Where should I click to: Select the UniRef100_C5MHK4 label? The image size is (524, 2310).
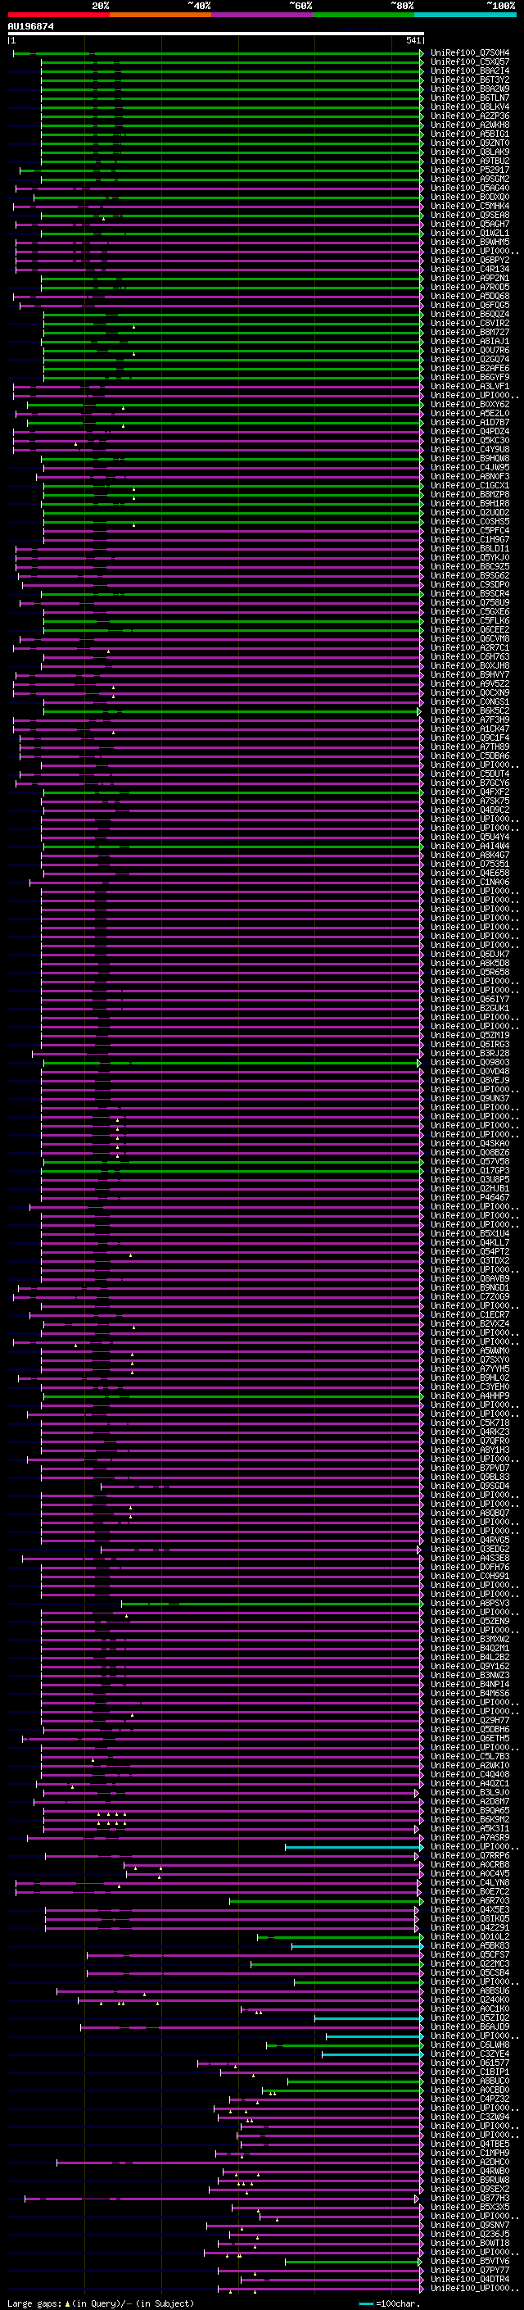[470, 206]
